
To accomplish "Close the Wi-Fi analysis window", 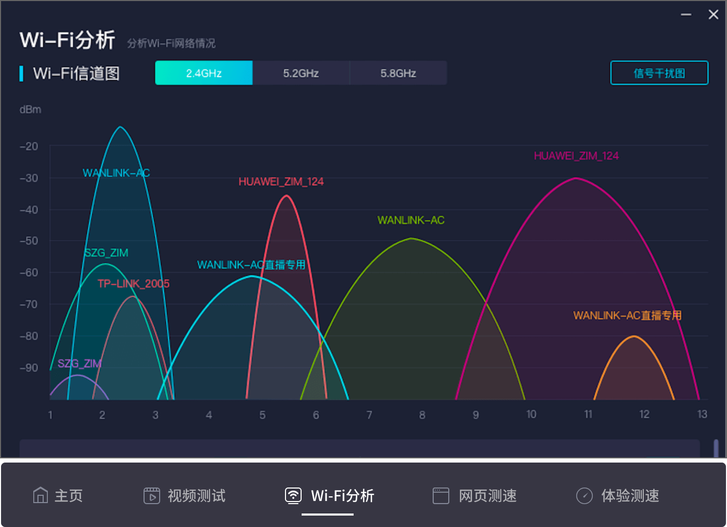I will (x=713, y=15).
